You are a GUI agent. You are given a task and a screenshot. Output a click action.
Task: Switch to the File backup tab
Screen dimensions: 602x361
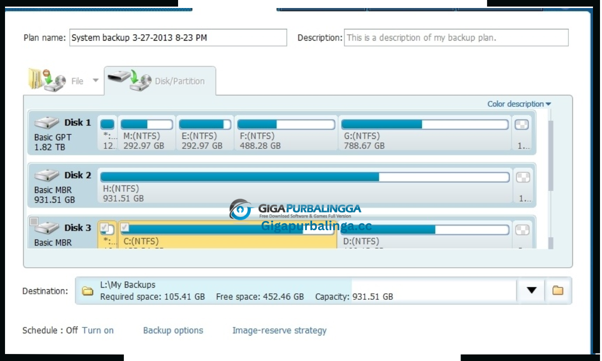point(63,80)
